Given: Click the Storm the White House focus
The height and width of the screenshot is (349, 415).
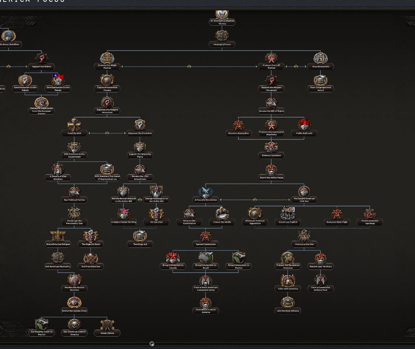Looking at the screenshot, I should pos(271,172).
